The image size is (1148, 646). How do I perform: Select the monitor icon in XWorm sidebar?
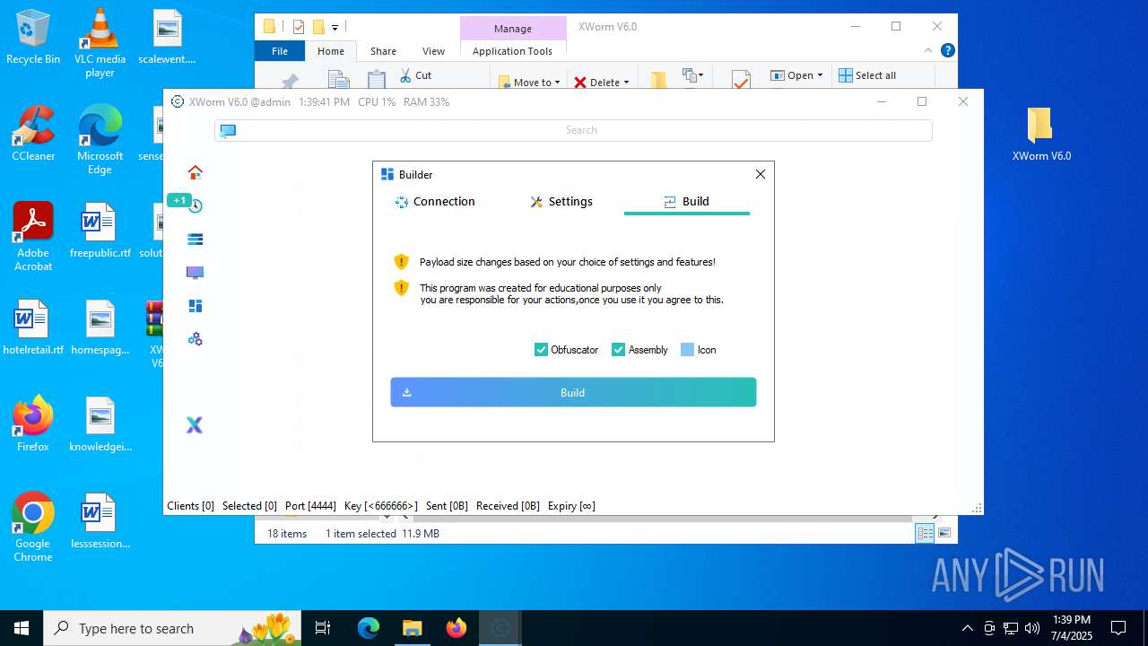click(x=195, y=273)
